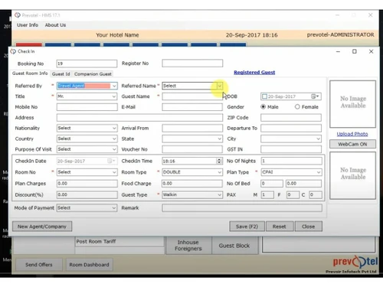
Task: Open the CheckIn Date calendar icon
Action: [111, 161]
